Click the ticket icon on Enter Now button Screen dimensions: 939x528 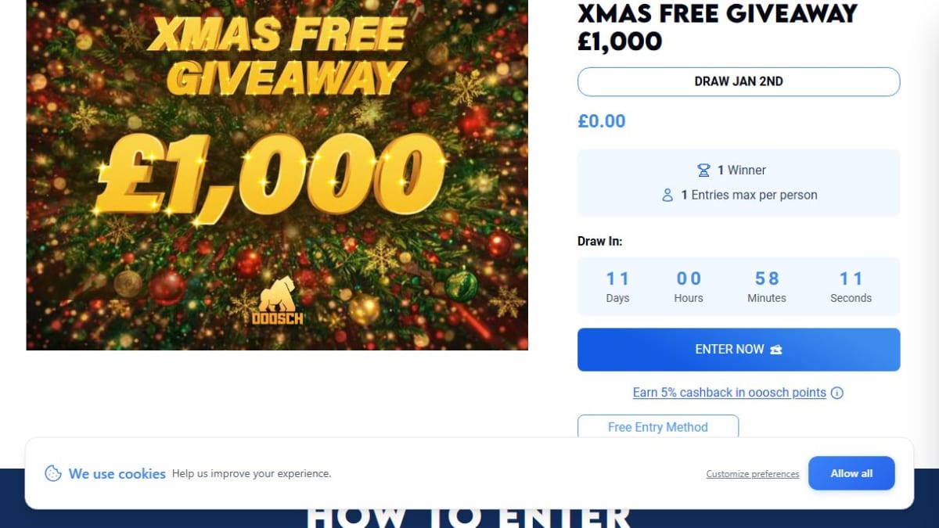(x=776, y=350)
